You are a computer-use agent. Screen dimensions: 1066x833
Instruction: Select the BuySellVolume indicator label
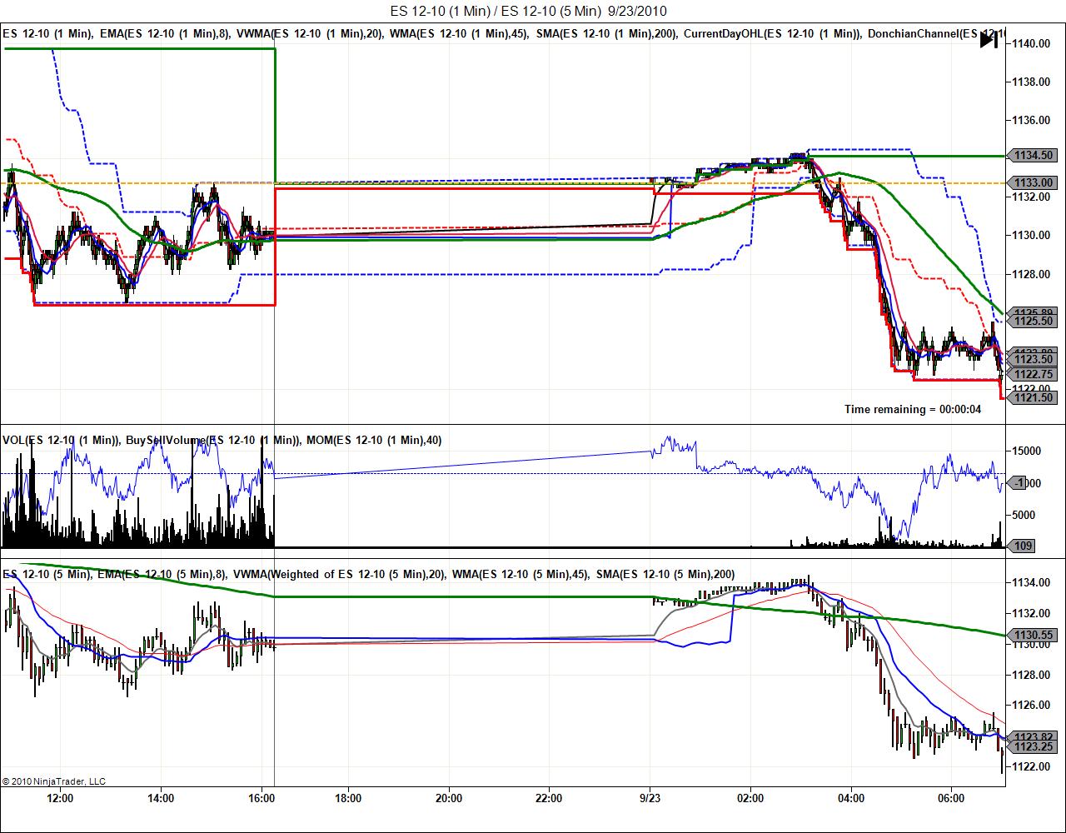212,440
